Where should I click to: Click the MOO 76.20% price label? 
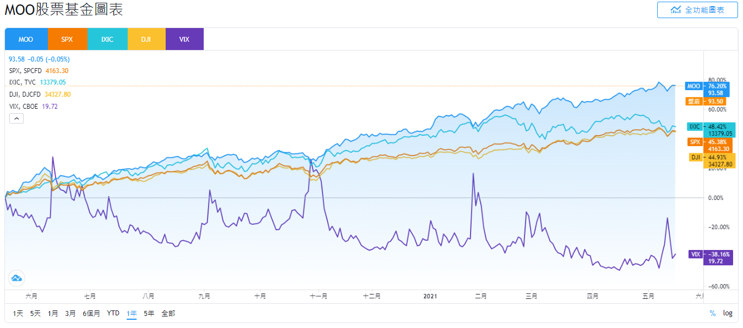coord(706,90)
